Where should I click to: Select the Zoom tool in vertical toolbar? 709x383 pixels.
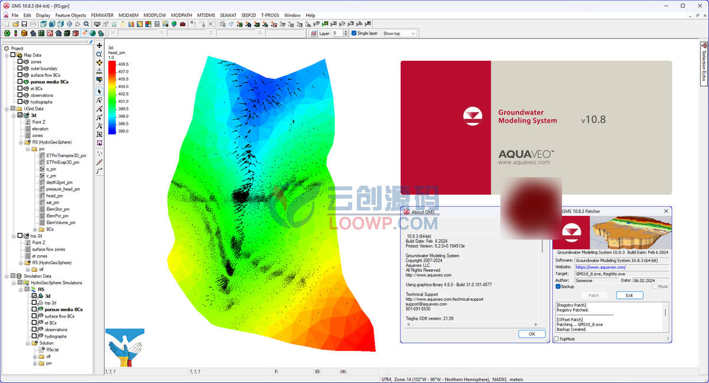tap(99, 54)
